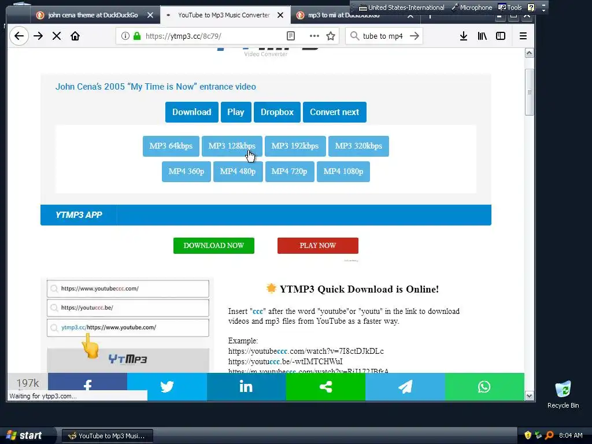592x444 pixels.
Task: Click the address bar URL ytmp3.cc/8c79/
Action: click(x=183, y=36)
